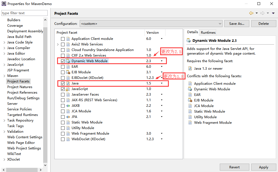Screen dimensions: 278x172
Task: Check the JavaServer Faces checkbox
Action: pos(63,95)
